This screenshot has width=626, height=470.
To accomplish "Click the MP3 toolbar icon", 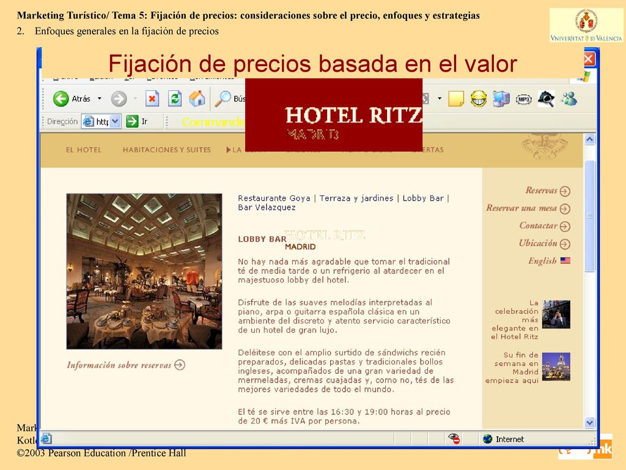I will point(523,99).
